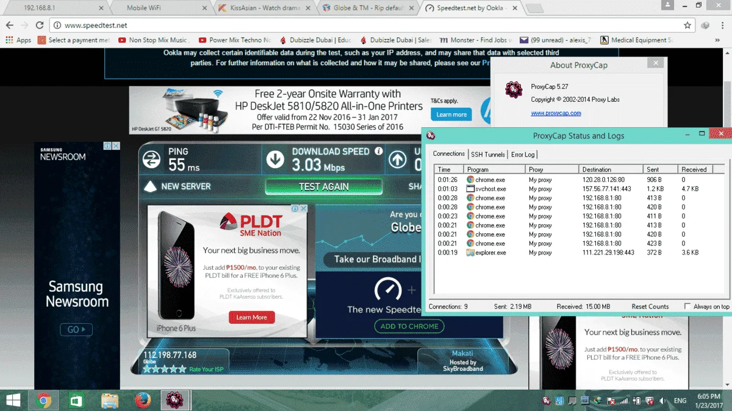Open the Action Center flag icon

pos(611,401)
